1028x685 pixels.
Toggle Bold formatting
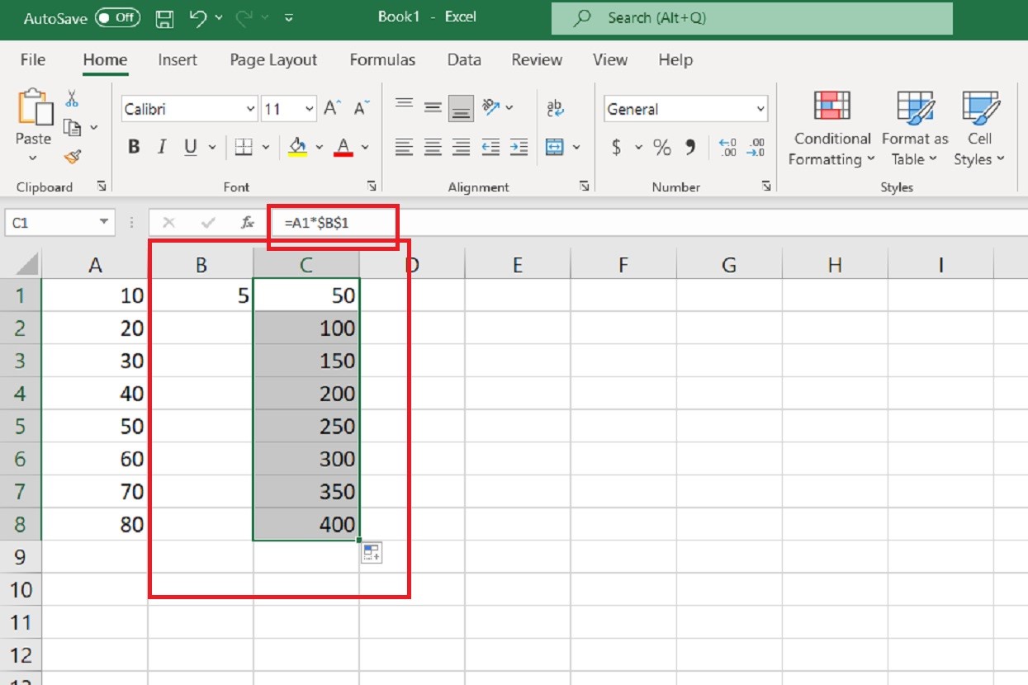coord(134,148)
